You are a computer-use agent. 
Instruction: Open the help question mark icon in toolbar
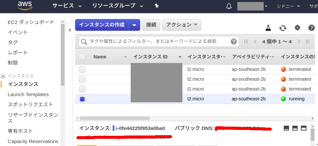click(311, 28)
